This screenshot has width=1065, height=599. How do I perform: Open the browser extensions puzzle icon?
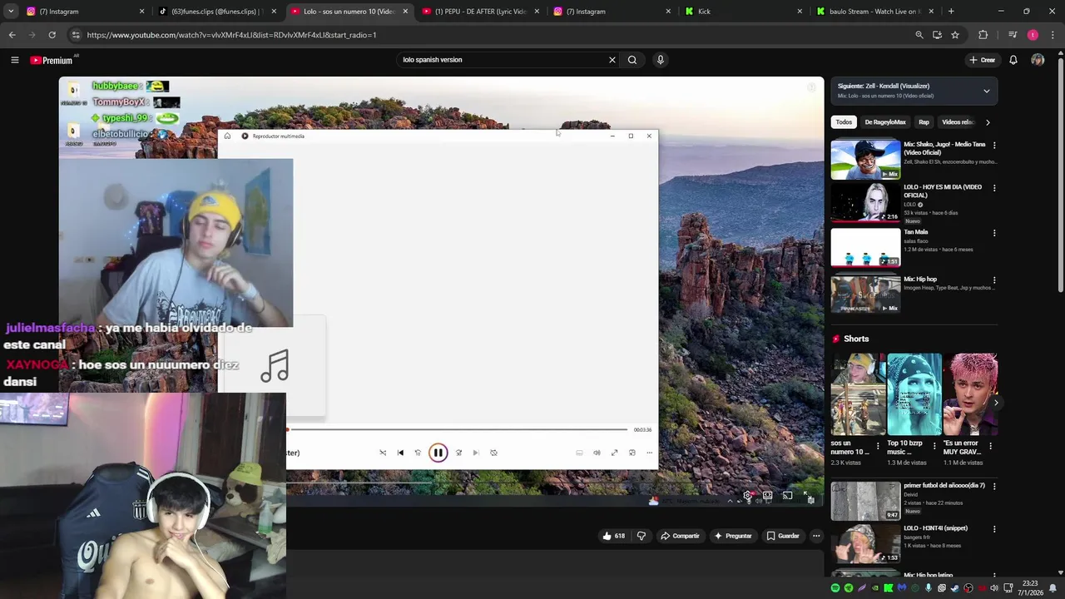pyautogui.click(x=983, y=35)
